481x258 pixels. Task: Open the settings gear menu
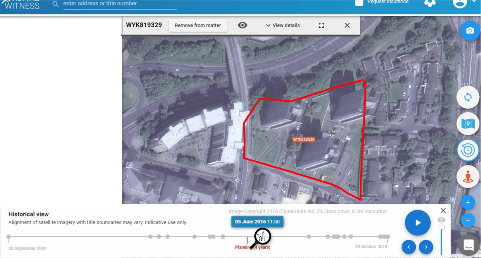point(430,3)
